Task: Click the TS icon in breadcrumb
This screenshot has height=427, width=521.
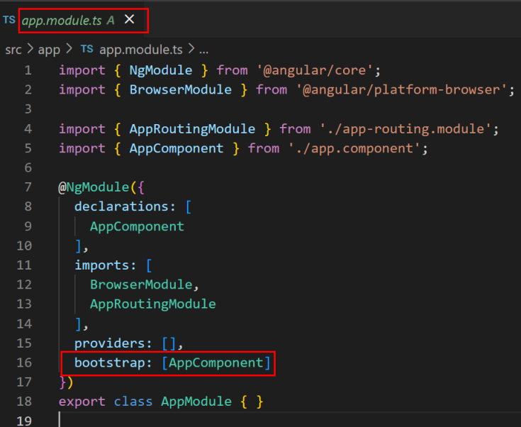Action: (x=87, y=49)
